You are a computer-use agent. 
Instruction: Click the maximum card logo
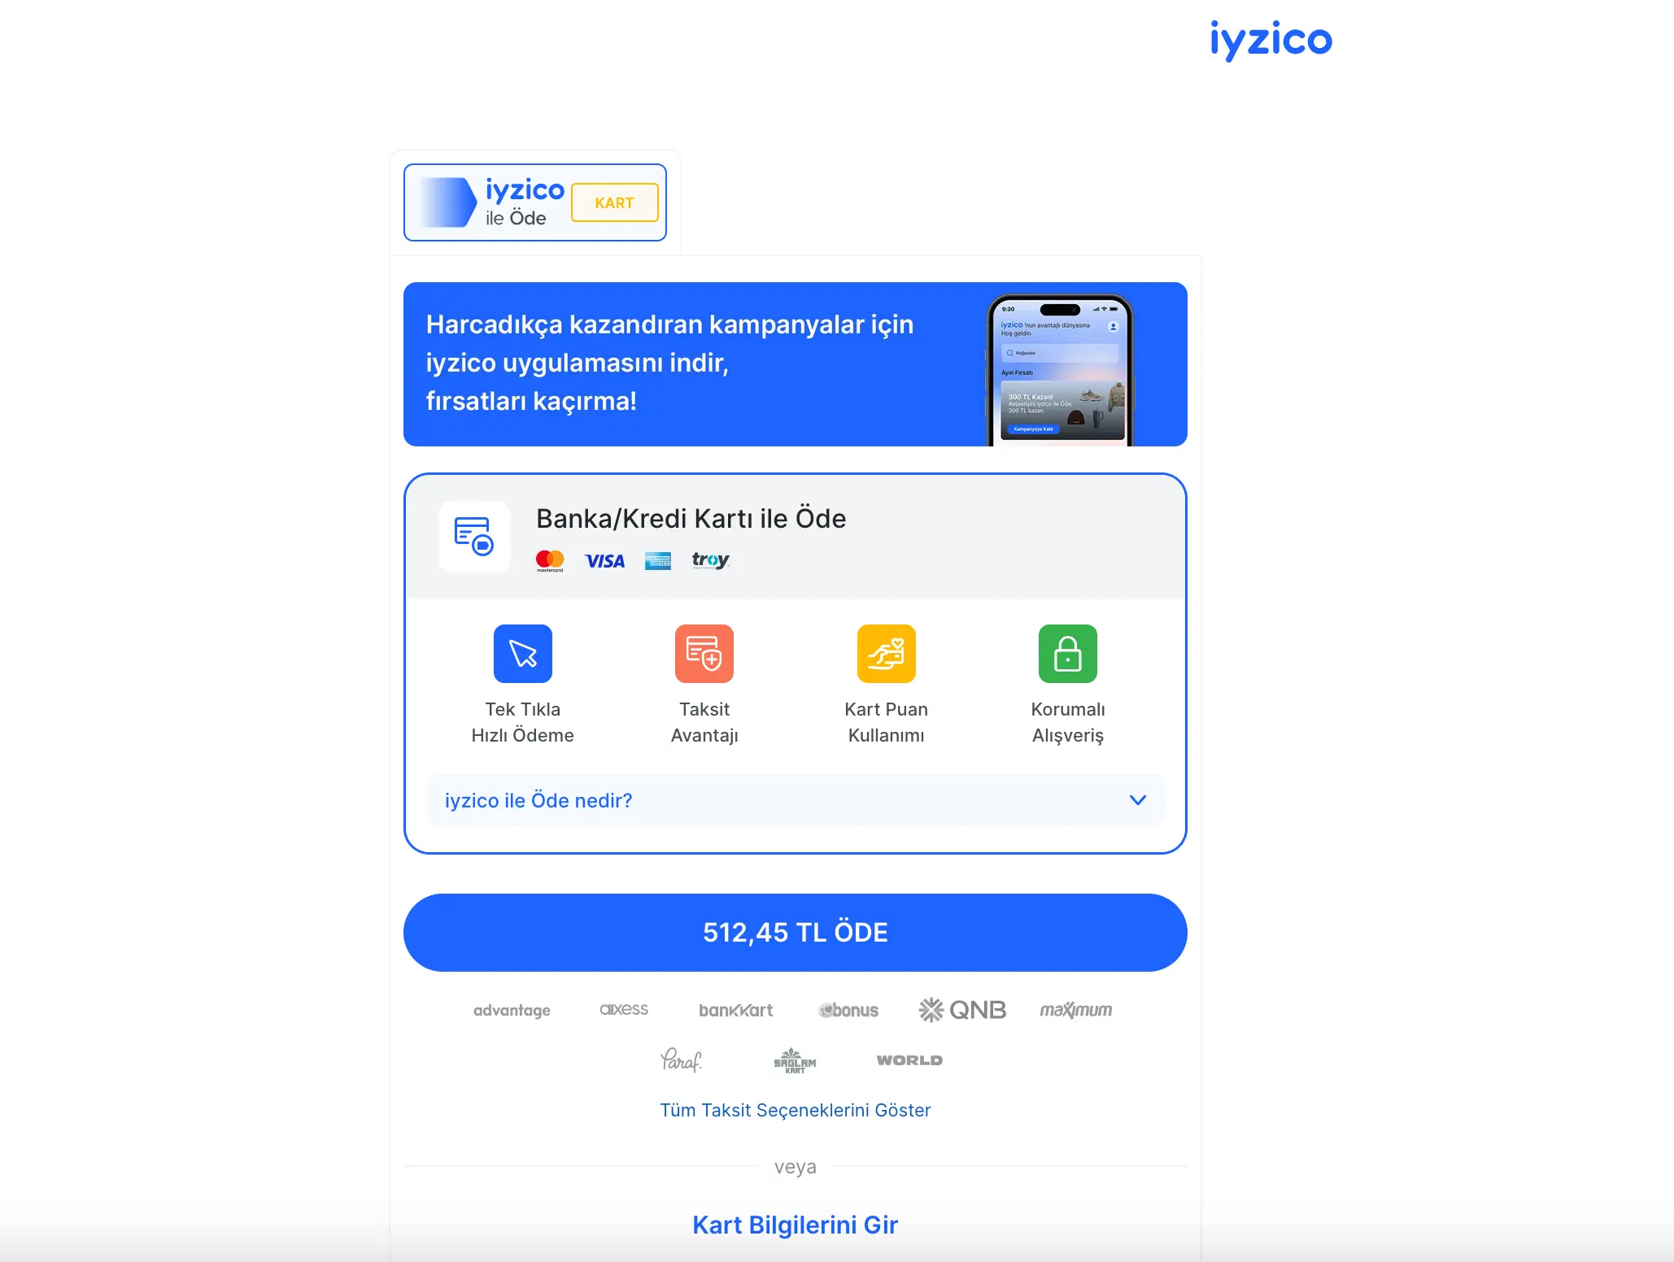tap(1076, 1010)
